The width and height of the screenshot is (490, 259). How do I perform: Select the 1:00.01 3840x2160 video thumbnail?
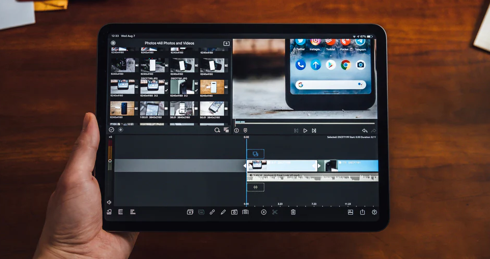pos(152,109)
